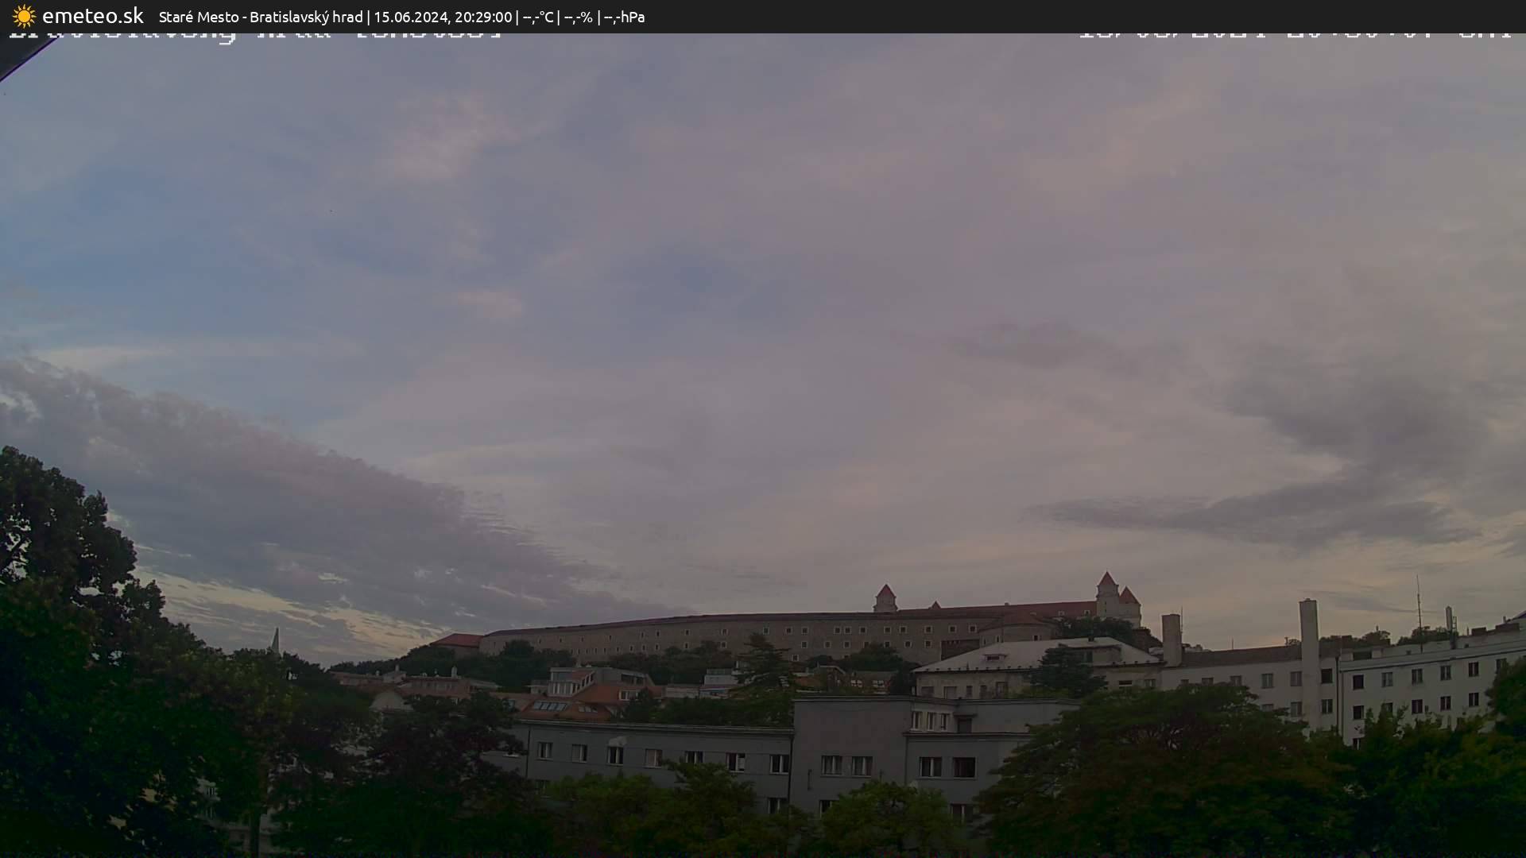The image size is (1526, 858).
Task: Click the temperature readout showing --,-°C
Action: point(537,17)
